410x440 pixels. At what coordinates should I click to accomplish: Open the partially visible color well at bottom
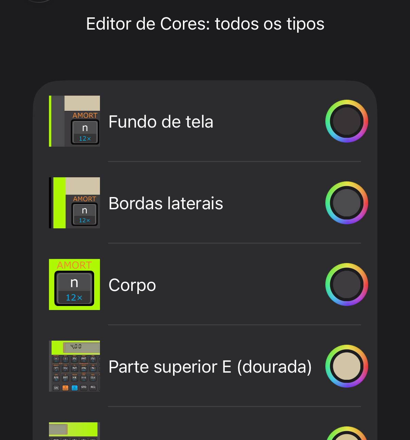(x=346, y=433)
